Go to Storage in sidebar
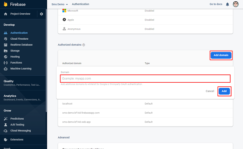Image resolution: width=243 pixels, height=149 pixels. pyautogui.click(x=15, y=51)
